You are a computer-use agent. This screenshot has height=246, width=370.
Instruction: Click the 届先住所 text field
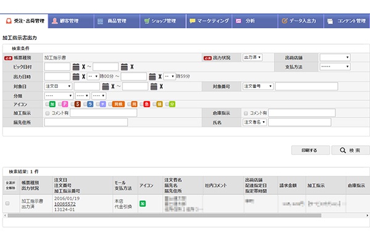tap(85, 122)
